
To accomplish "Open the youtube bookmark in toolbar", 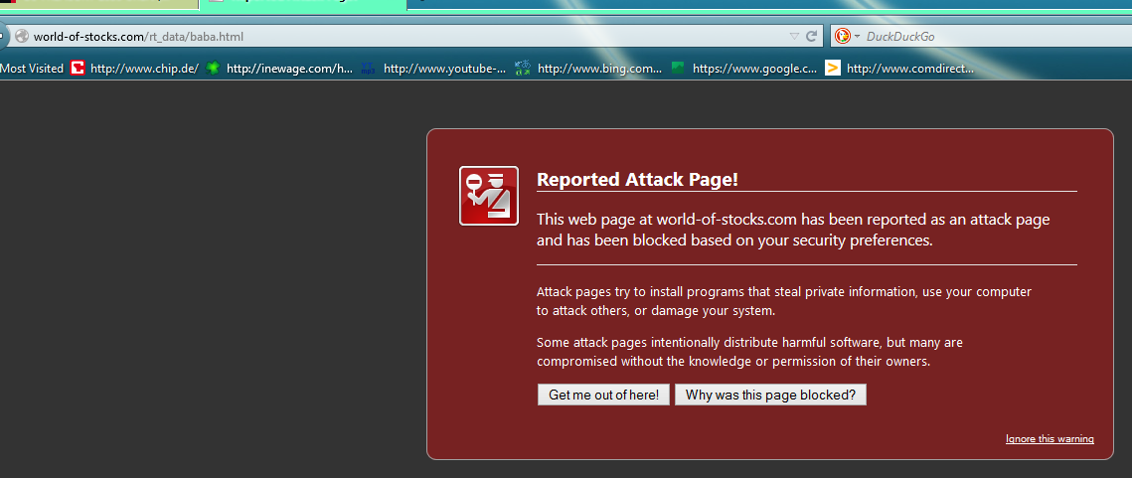I will click(433, 69).
